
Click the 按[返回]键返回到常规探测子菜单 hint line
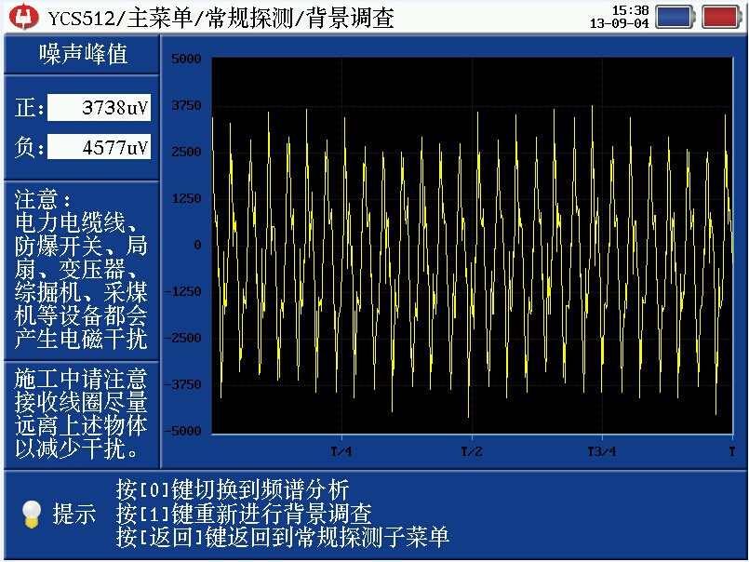pyautogui.click(x=283, y=537)
